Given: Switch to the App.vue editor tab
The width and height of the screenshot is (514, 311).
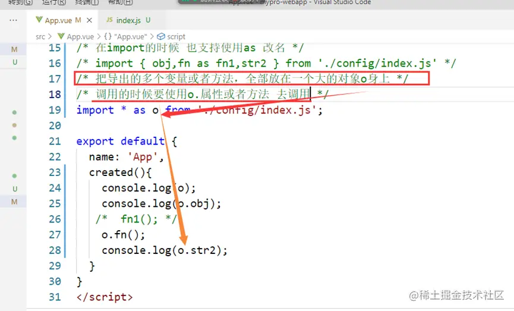Looking at the screenshot, I should [63, 20].
